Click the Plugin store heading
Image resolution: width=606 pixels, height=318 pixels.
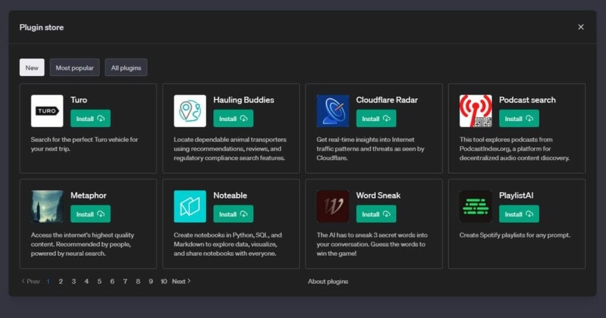(42, 27)
